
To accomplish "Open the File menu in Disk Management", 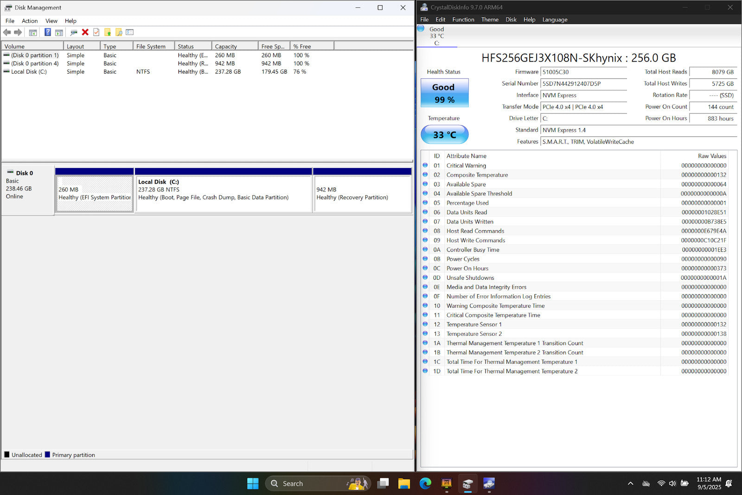I will [10, 21].
